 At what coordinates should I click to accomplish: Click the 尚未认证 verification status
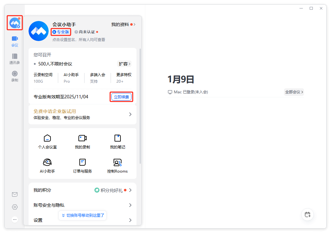click(x=86, y=32)
